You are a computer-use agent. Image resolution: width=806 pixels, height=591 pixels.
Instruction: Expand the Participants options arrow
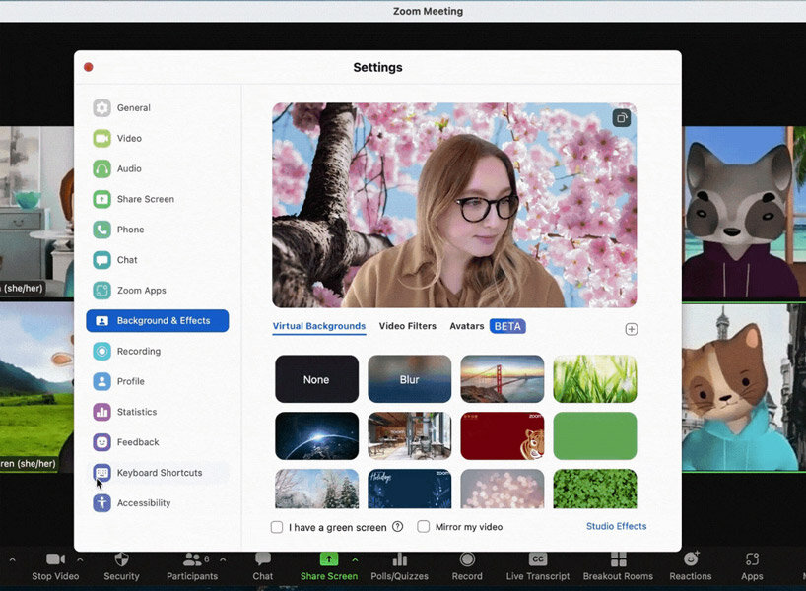(223, 559)
